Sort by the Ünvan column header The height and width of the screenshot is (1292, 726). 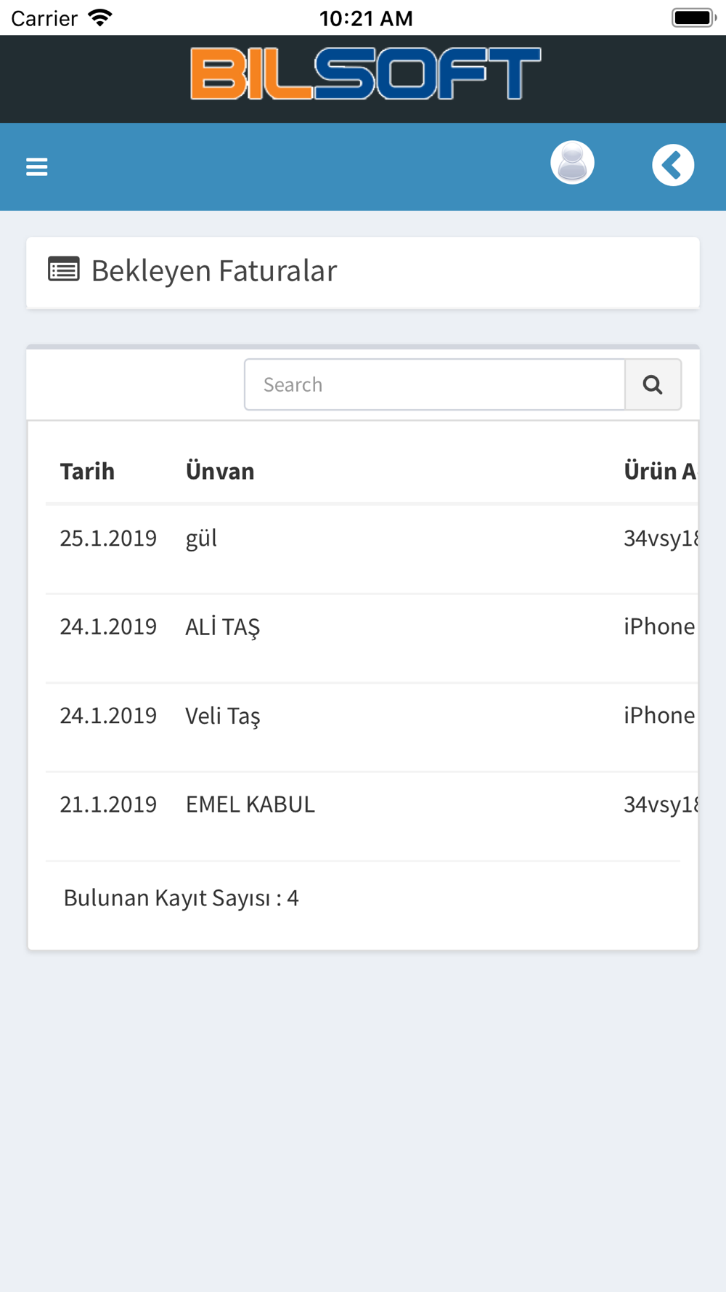tap(220, 471)
